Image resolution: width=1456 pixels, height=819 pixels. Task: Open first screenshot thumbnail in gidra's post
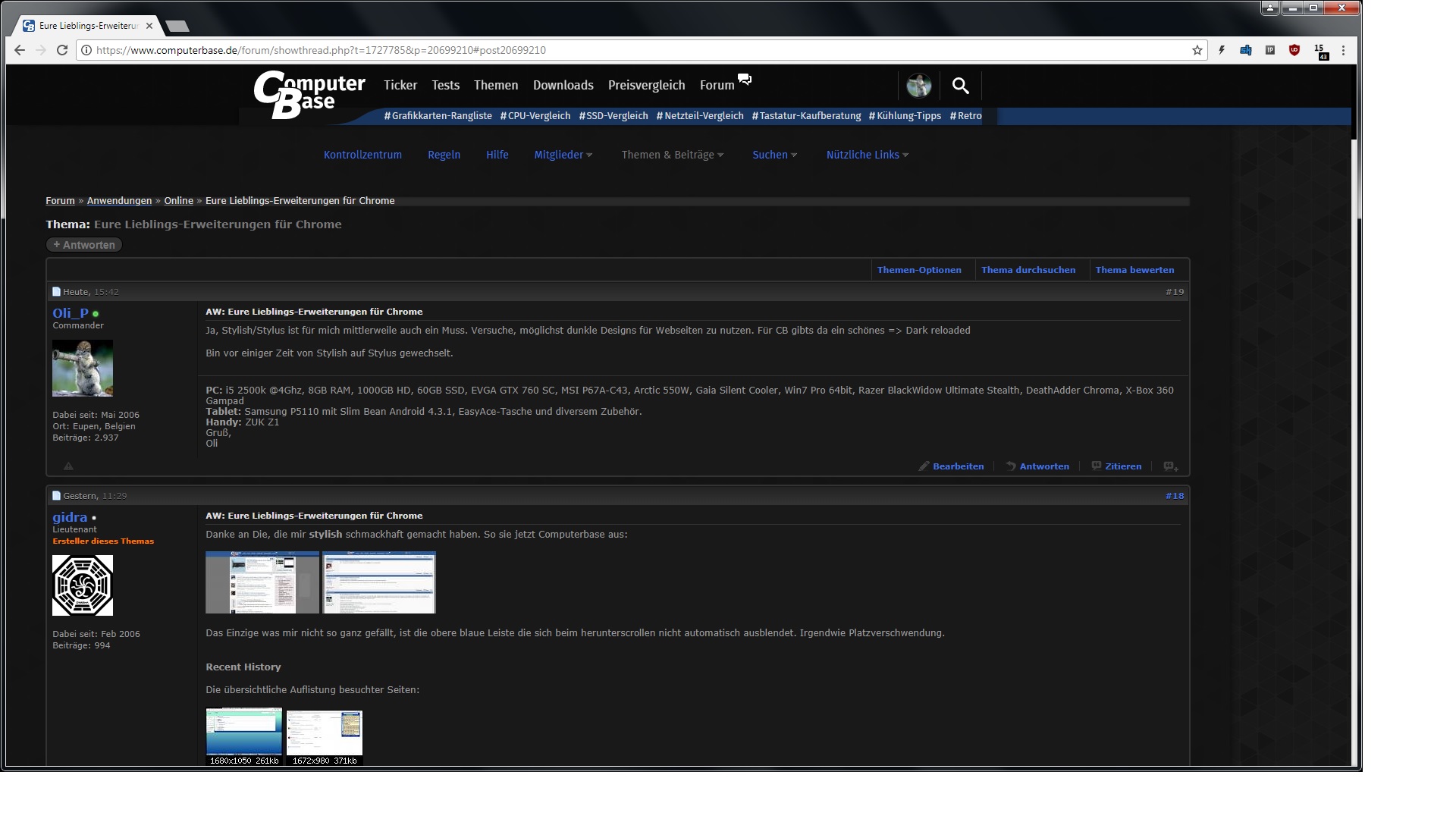tap(262, 582)
